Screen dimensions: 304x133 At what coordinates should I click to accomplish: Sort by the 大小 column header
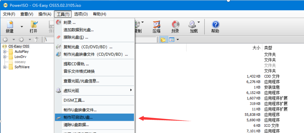pos(256,48)
